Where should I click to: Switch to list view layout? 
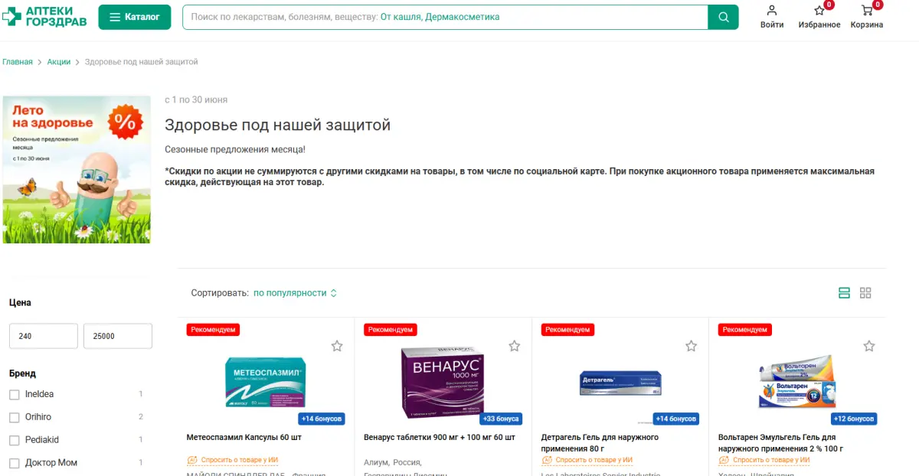[845, 293]
